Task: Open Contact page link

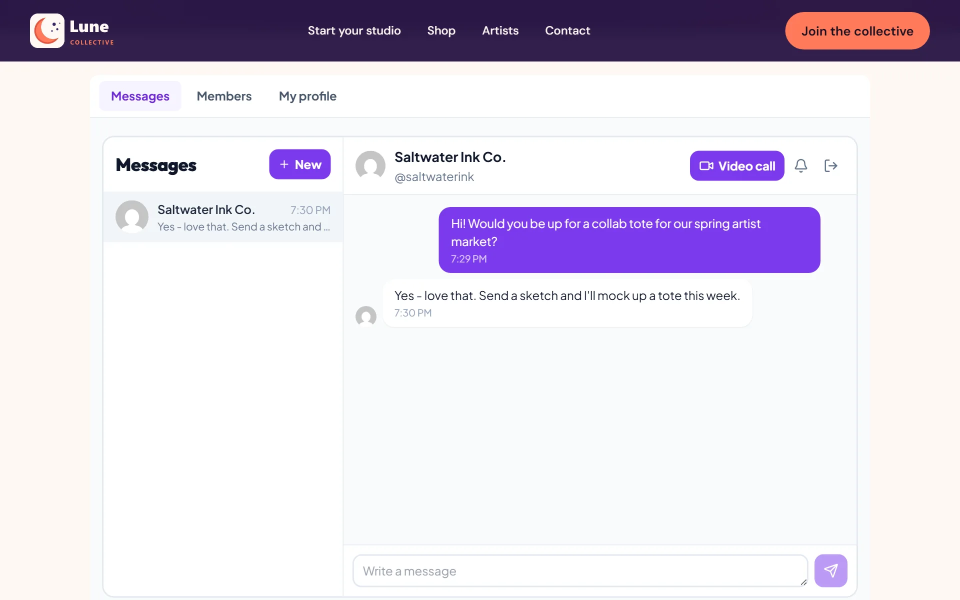Action: [567, 30]
